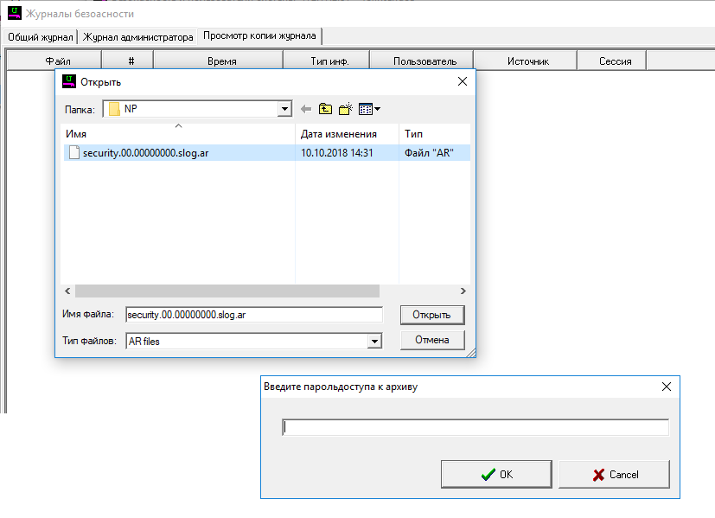Click the horizontal scrollbar in file list
This screenshot has height=518, width=715.
(227, 291)
